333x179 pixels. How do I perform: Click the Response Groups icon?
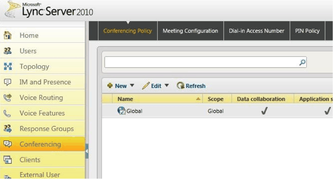(x=7, y=128)
